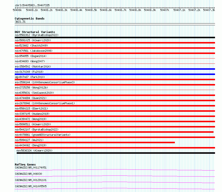Click the 50407k ruler tick label
Image resolution: width=222 pixels, height=192 pixels.
tap(165, 10)
